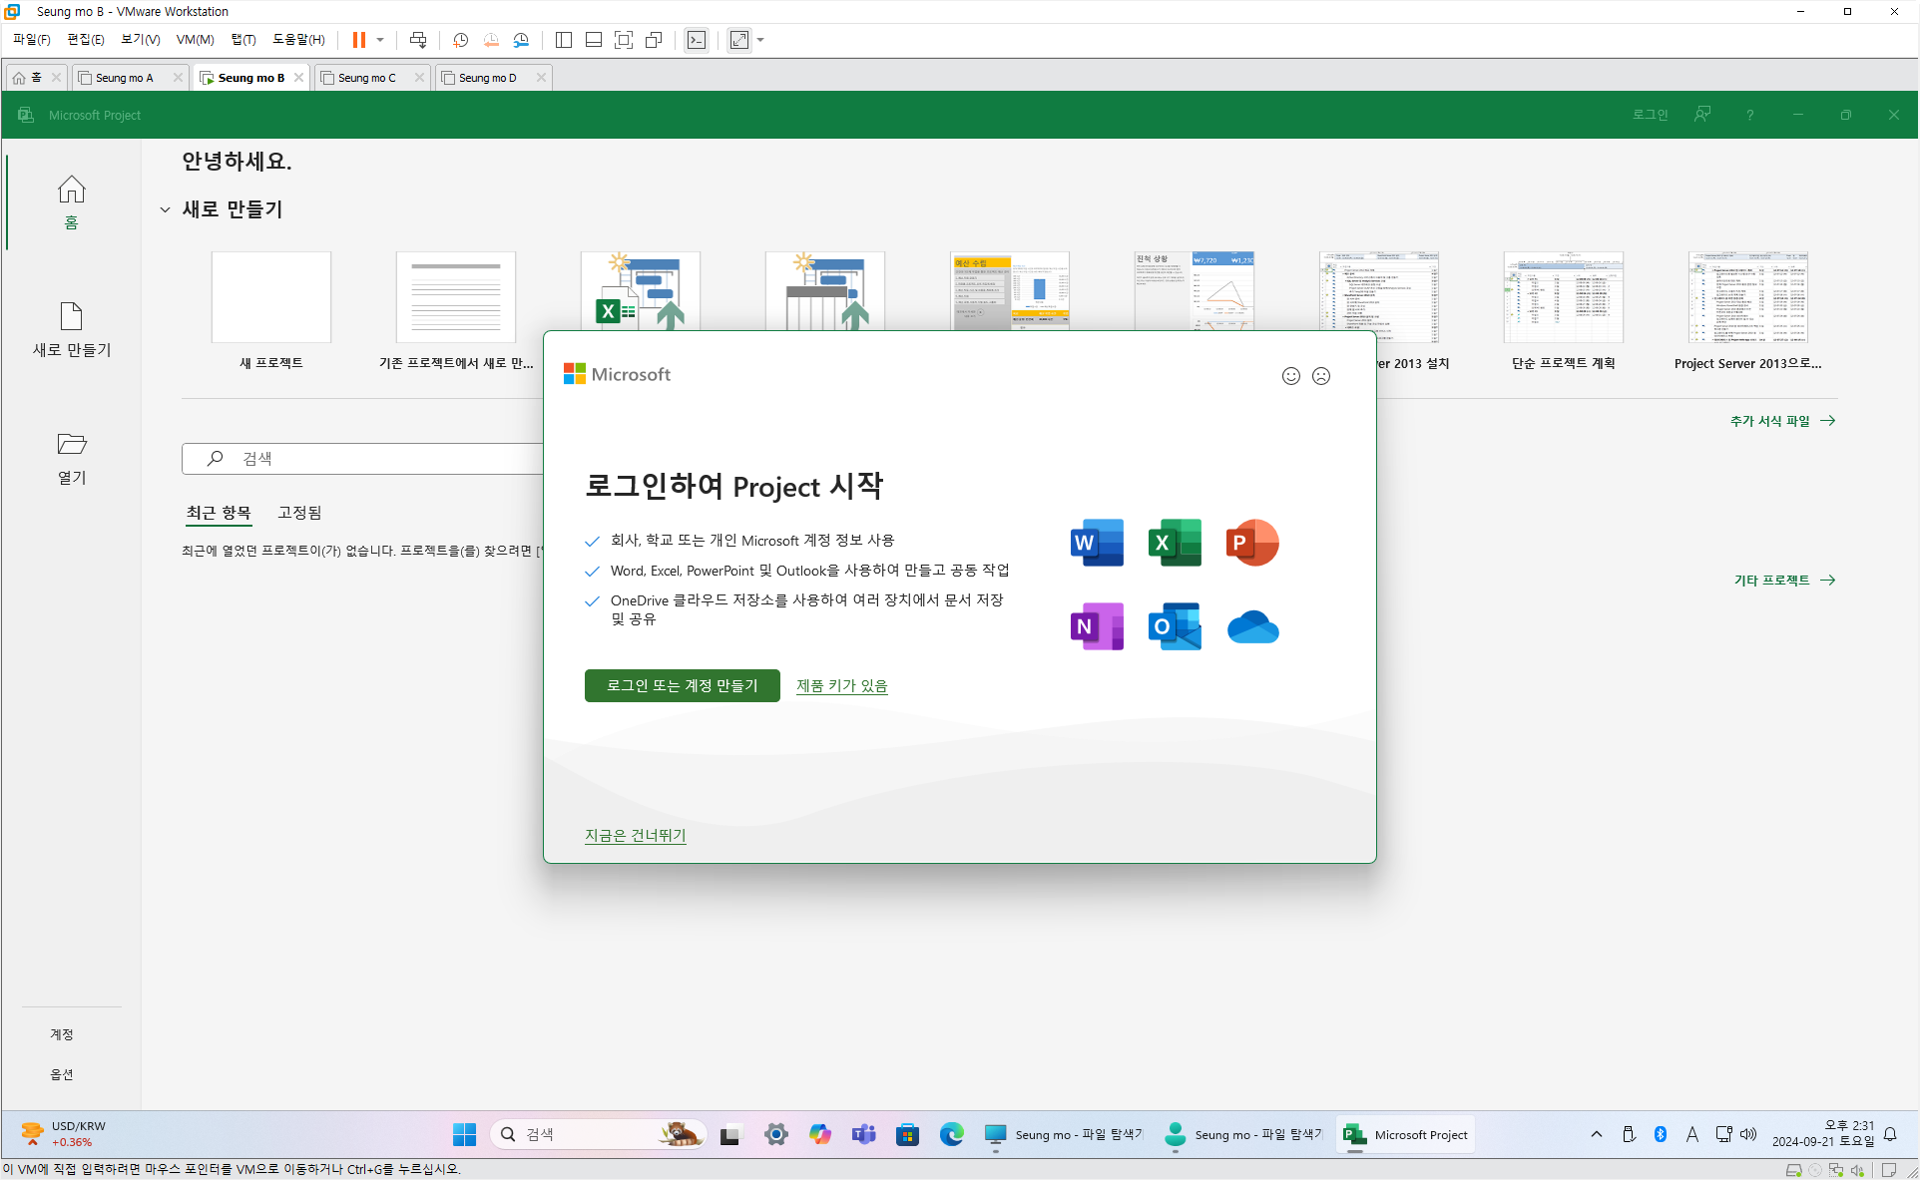
Task: Click VMware snapshot clock icon
Action: 460,40
